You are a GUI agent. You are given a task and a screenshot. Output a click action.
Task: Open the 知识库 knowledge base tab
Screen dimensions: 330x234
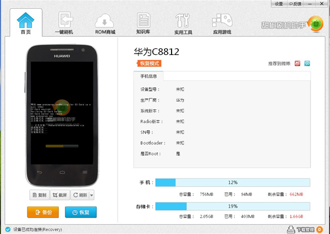(x=143, y=23)
